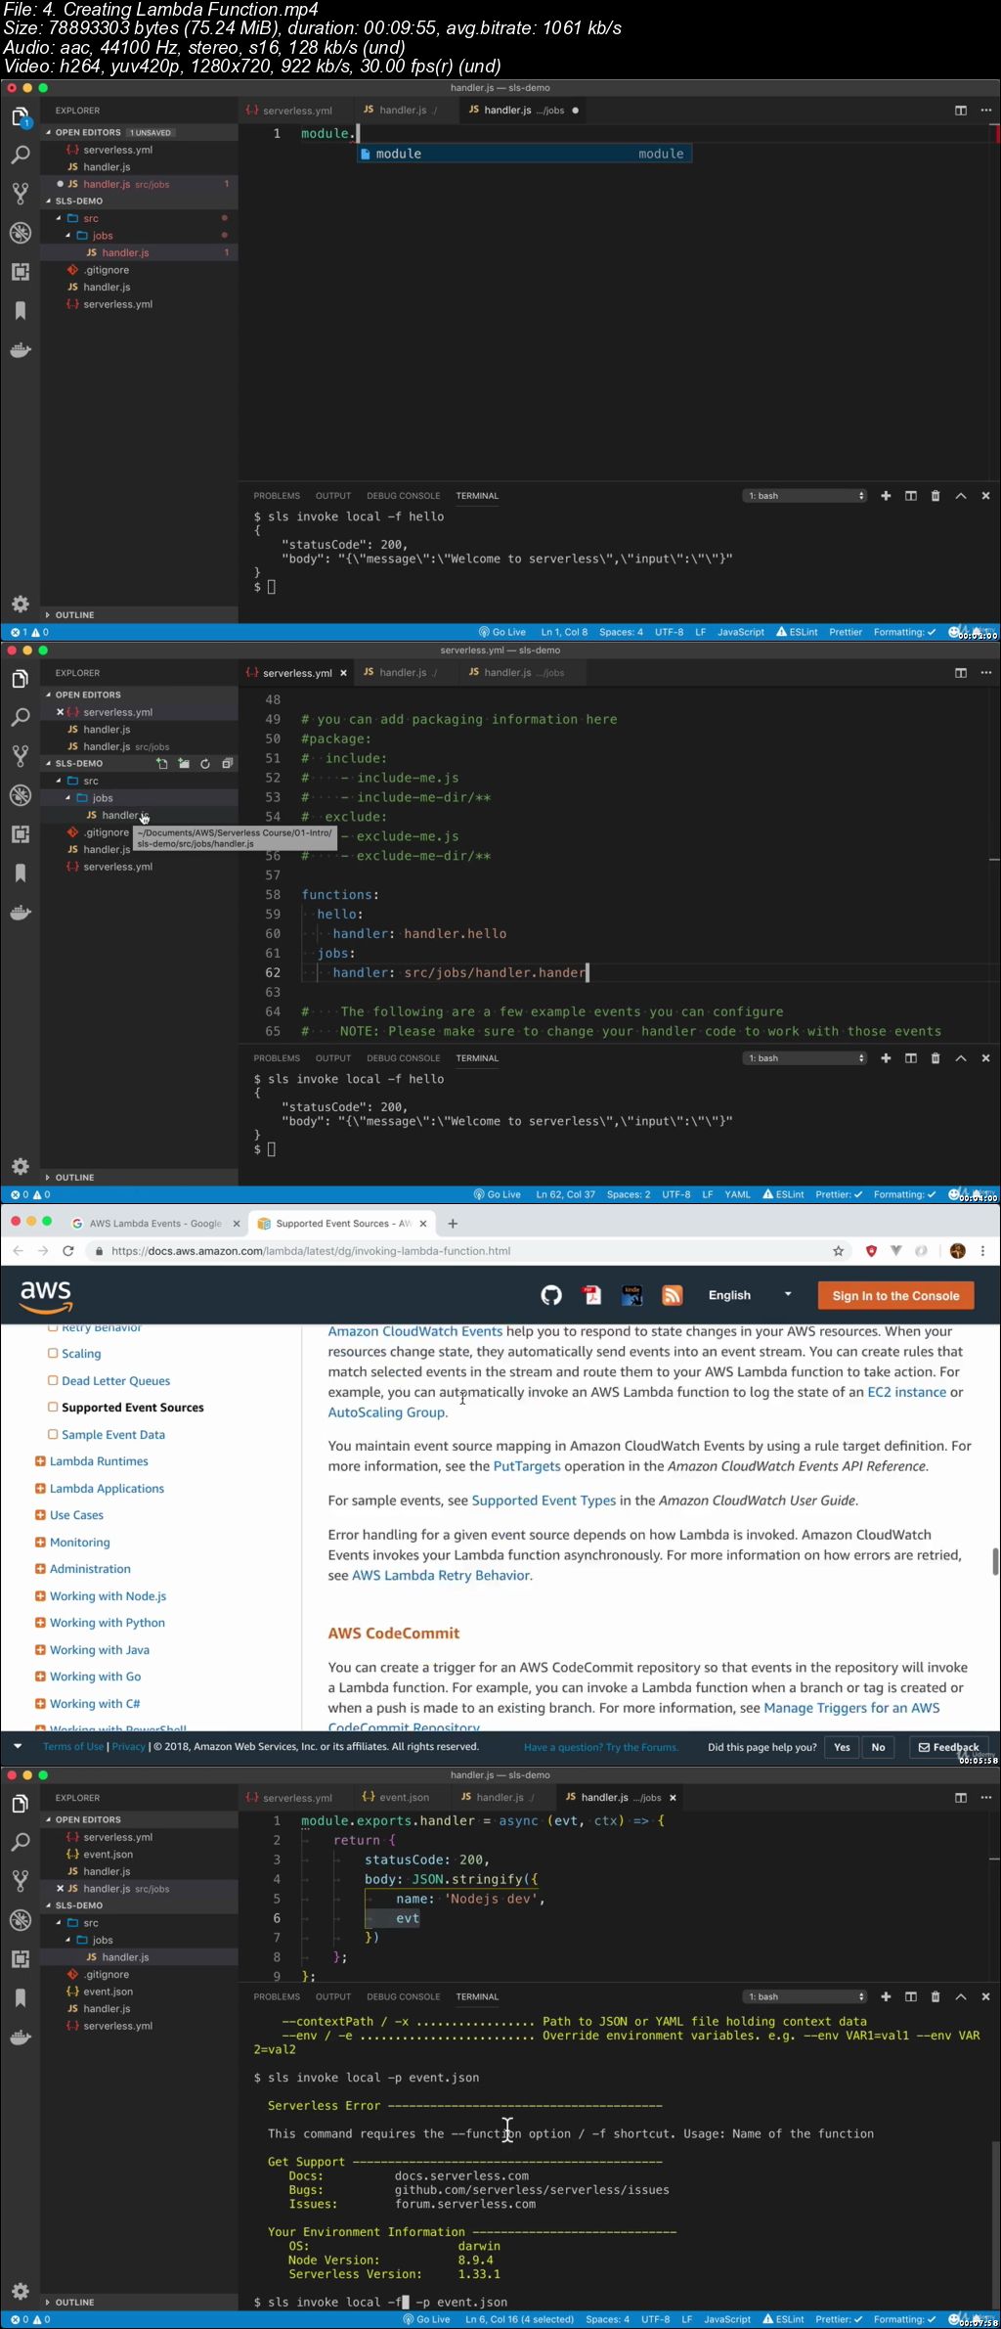Open Source Control in the top VS Code frame
This screenshot has height=2329, width=1001.
pyautogui.click(x=20, y=194)
